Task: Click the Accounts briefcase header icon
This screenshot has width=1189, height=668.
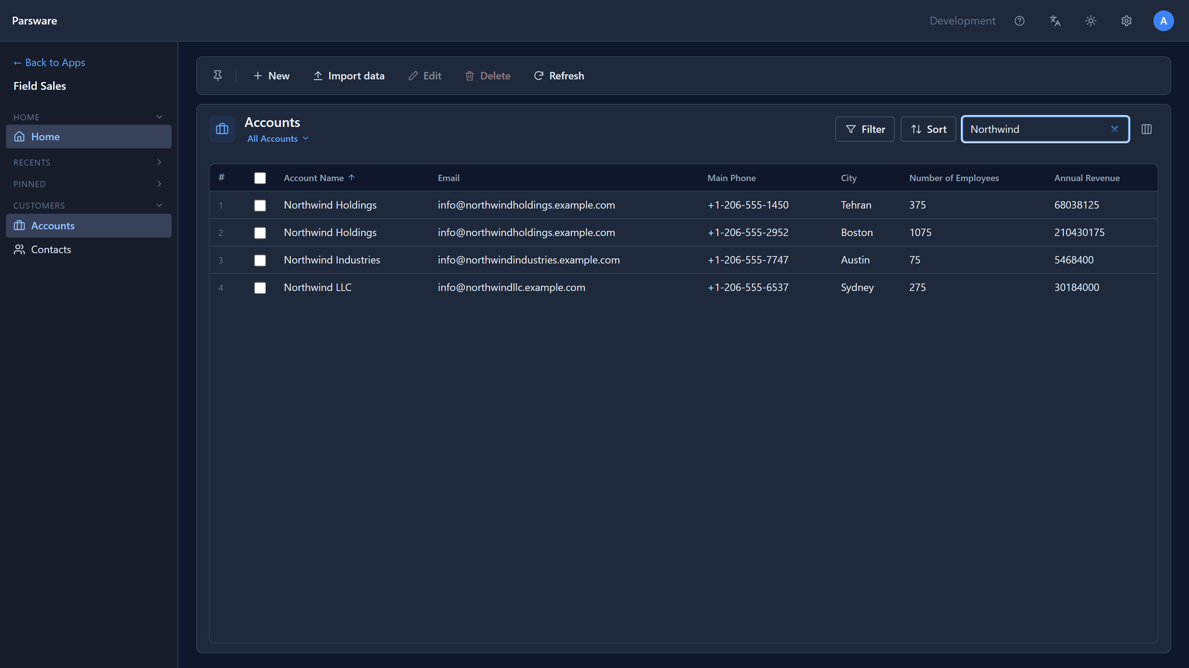Action: 222,129
